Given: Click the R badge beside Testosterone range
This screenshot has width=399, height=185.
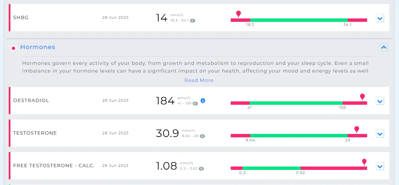Looking at the screenshot, I should pos(202,136).
